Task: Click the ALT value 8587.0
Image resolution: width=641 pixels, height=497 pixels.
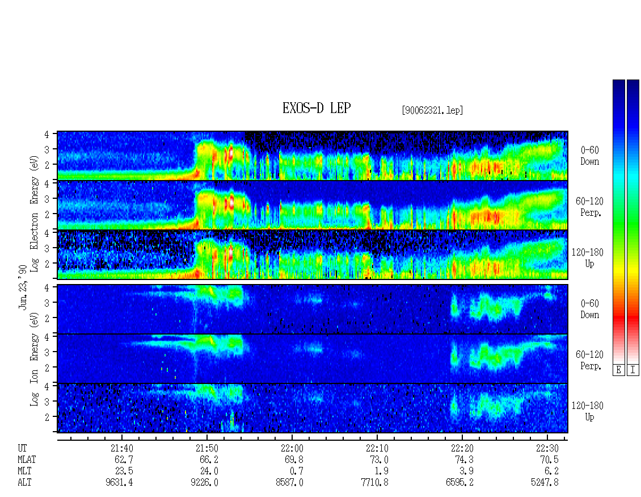Action: pos(289,483)
